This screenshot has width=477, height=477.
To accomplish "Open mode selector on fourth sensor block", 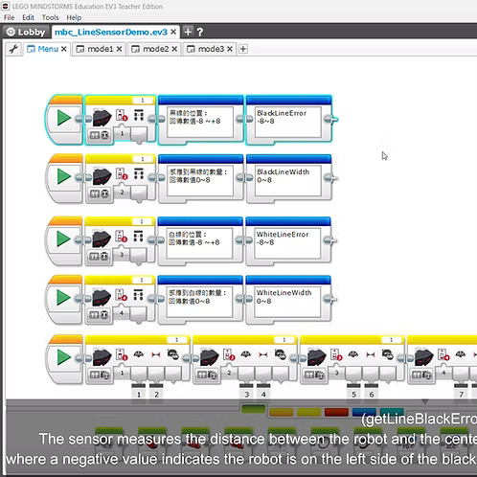I will click(100, 315).
